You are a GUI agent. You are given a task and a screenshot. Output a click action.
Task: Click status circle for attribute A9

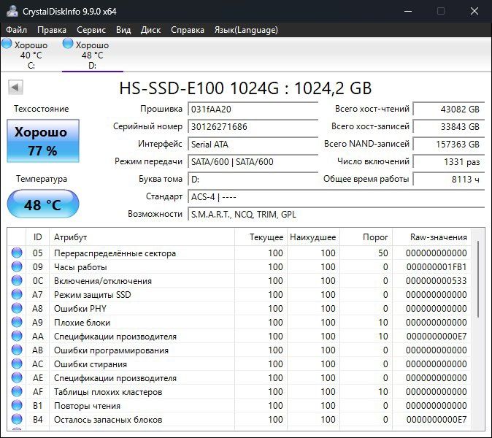pos(17,322)
